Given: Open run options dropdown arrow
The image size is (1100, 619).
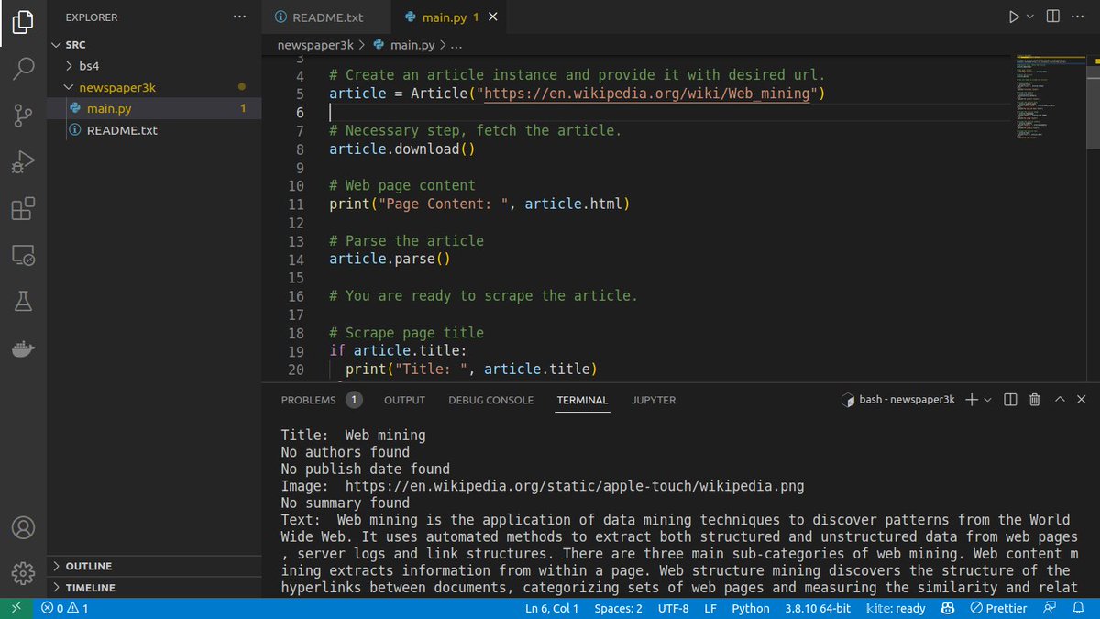Looking at the screenshot, I should pyautogui.click(x=1030, y=17).
